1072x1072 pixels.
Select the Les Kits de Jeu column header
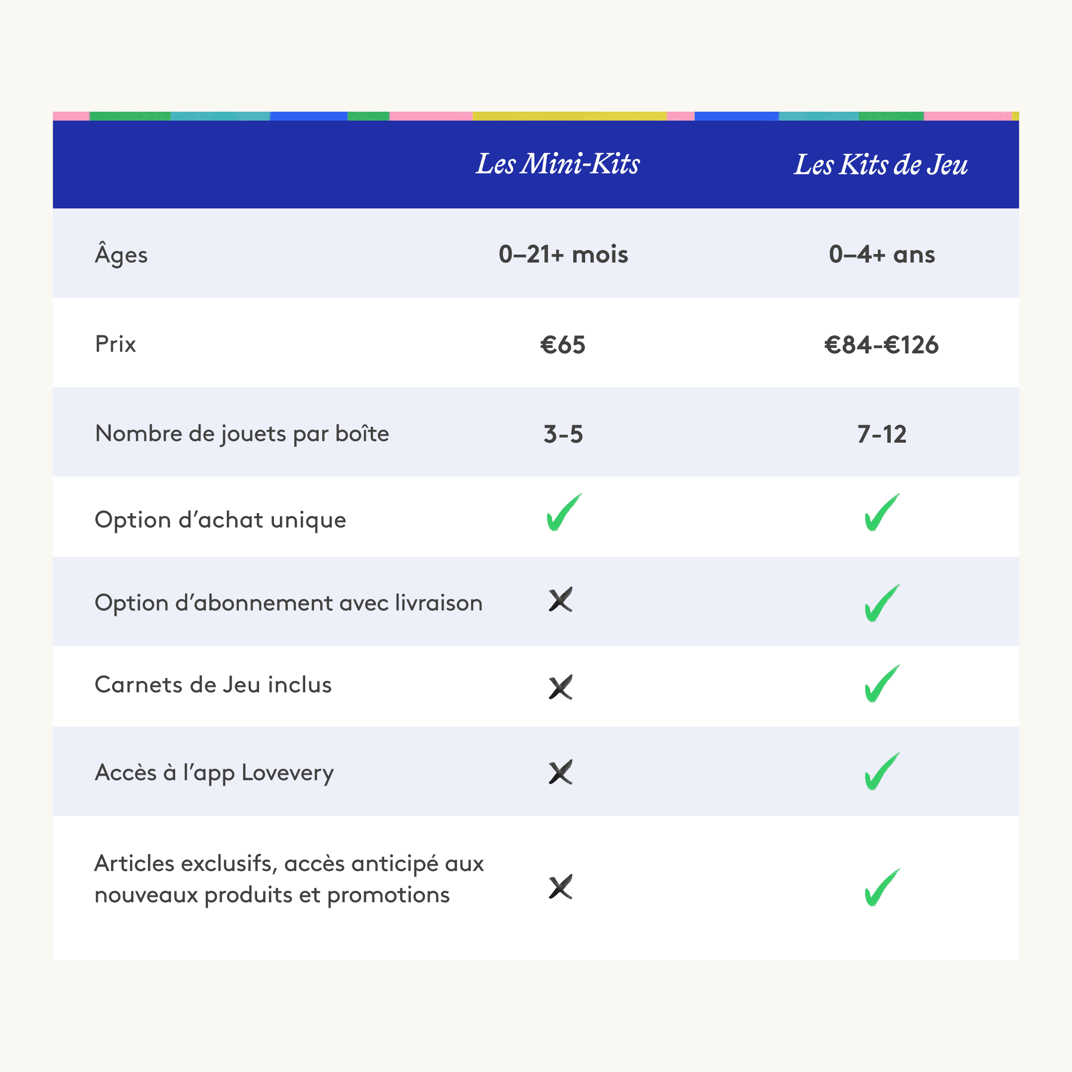[x=880, y=165]
